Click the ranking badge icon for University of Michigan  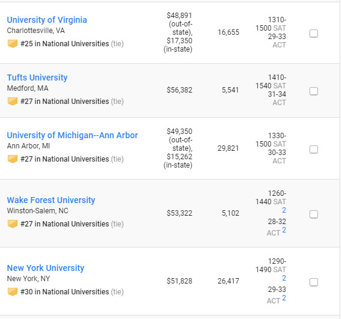(x=13, y=159)
